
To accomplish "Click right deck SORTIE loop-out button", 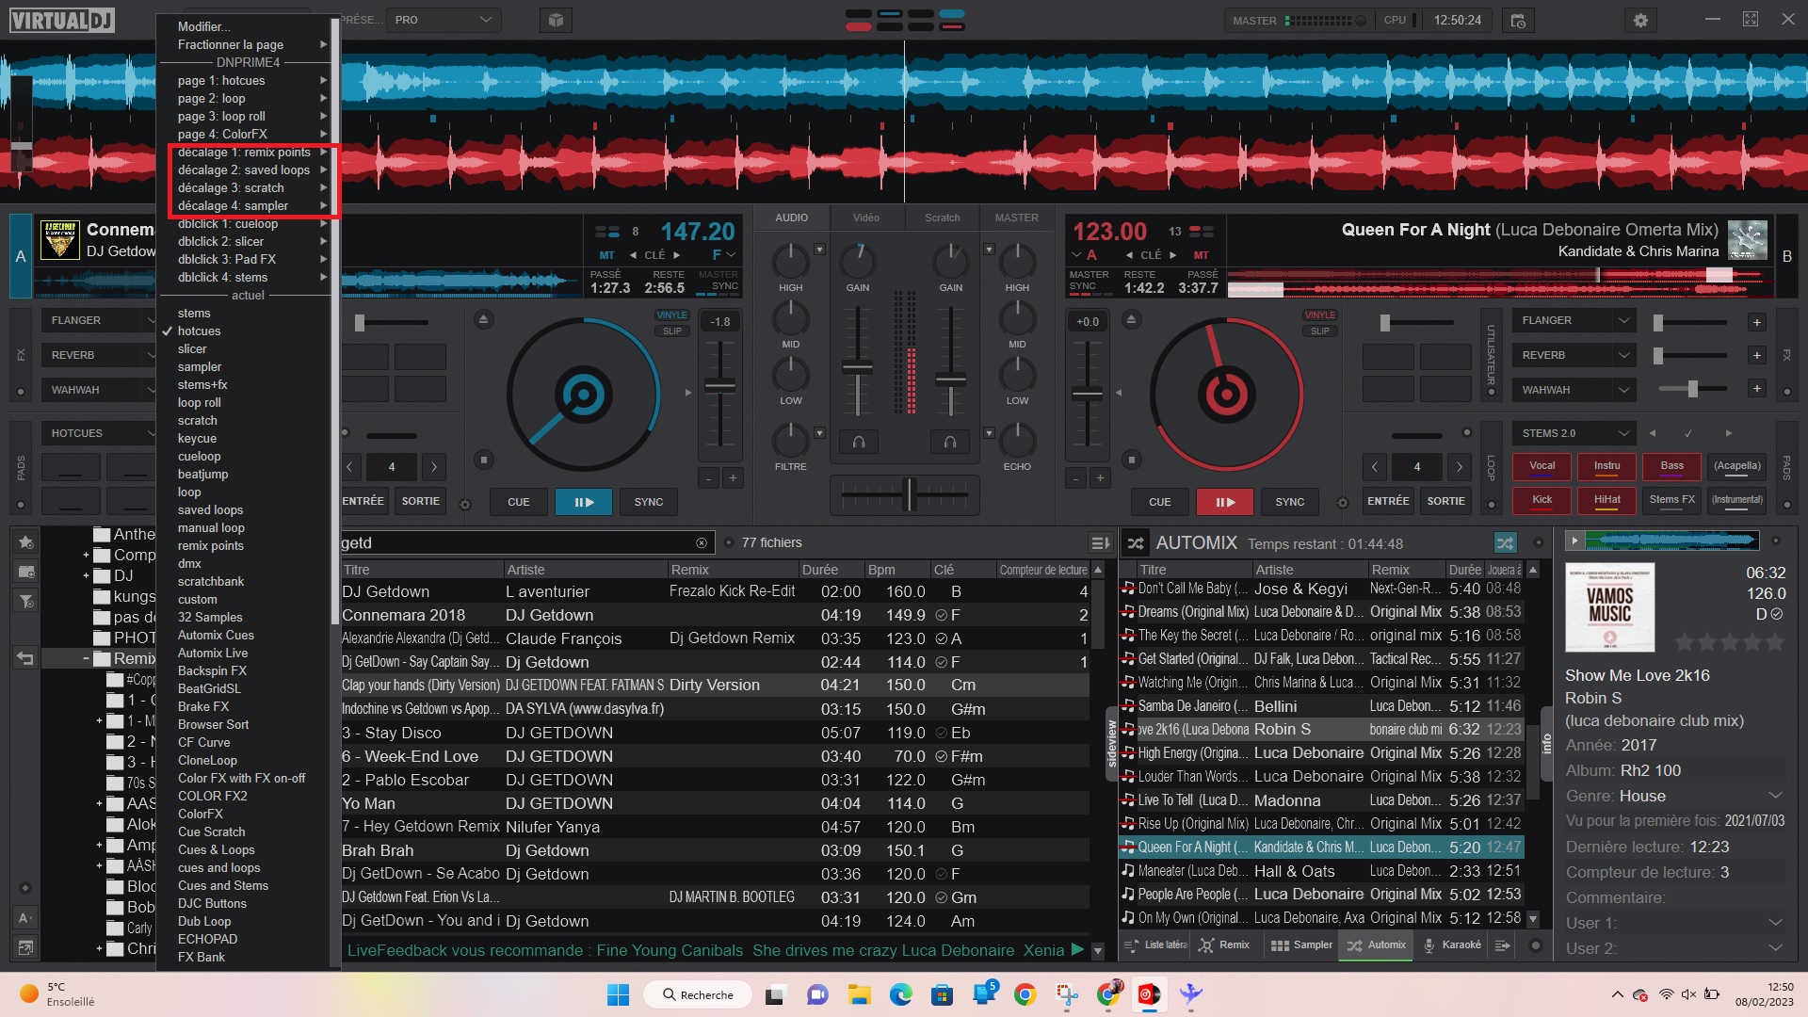I will 1445,501.
